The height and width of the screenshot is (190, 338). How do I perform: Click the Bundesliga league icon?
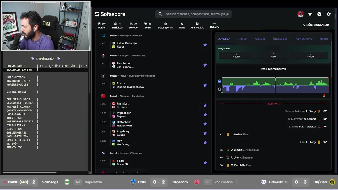(x=103, y=96)
